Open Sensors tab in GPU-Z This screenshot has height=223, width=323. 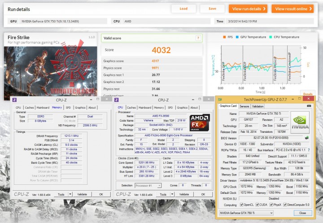click(244, 106)
